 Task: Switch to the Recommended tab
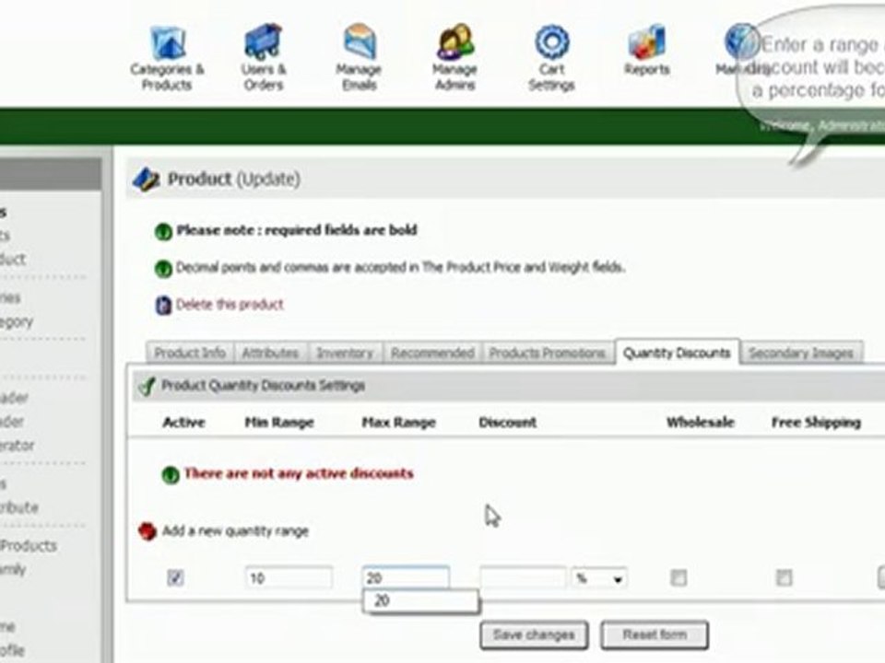(x=432, y=354)
